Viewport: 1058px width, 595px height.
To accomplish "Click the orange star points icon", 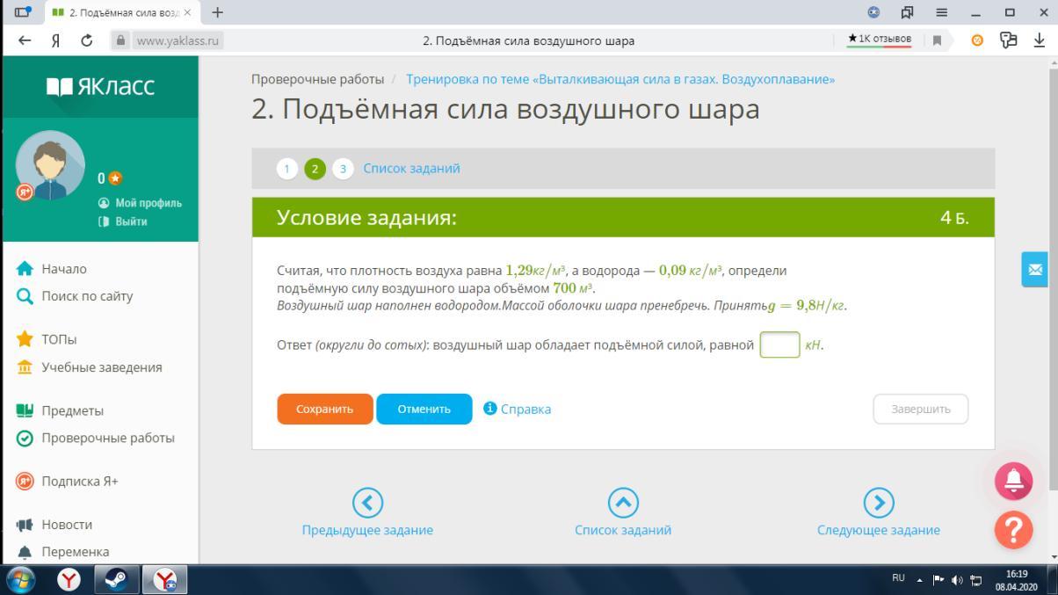I will click(115, 178).
